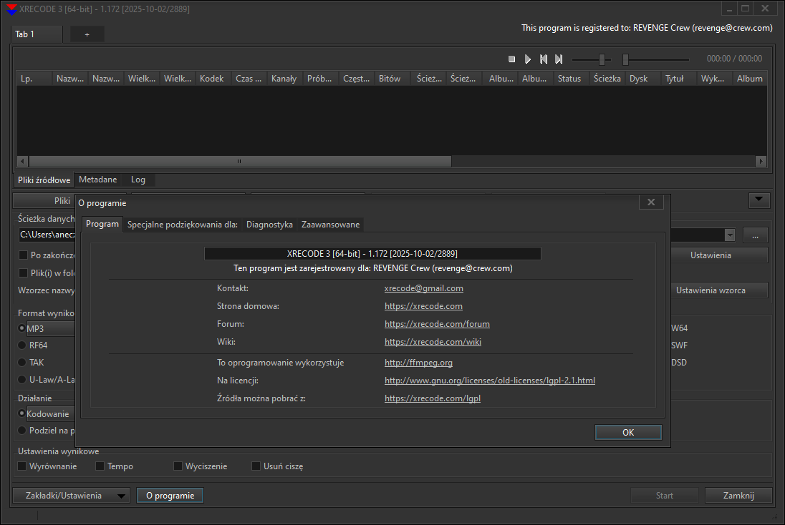Close the O programie dialog

coord(651,202)
